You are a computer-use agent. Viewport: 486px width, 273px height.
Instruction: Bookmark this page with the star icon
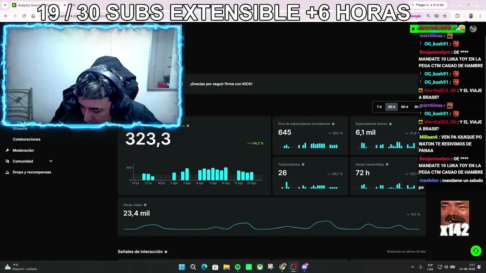pyautogui.click(x=445, y=16)
